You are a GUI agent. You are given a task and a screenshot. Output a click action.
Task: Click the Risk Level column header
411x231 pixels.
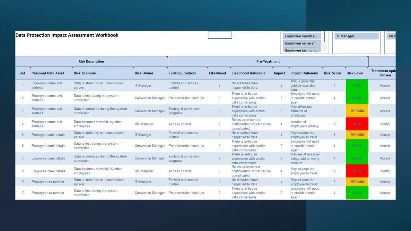pos(355,73)
